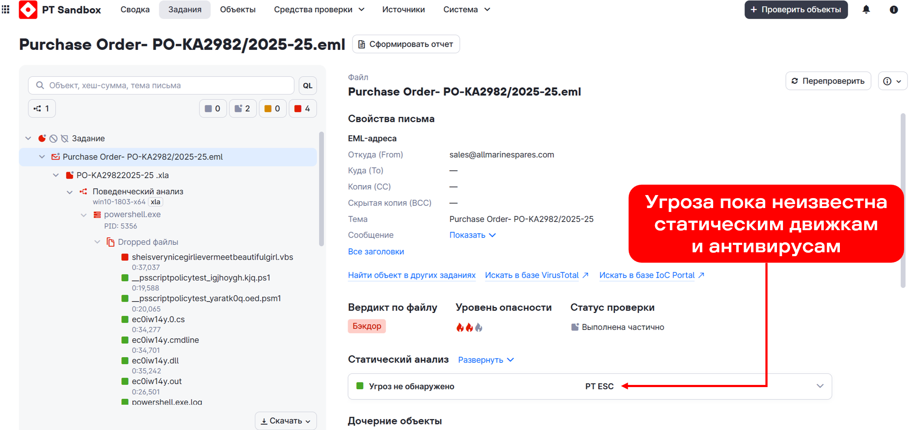Screen dimensions: 911x430
Task: Expand the Угроз не обнаружено PT ESC row
Action: pyautogui.click(x=820, y=386)
